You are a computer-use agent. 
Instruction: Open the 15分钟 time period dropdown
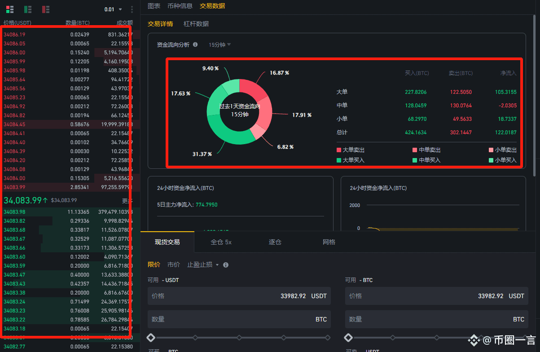(x=220, y=45)
